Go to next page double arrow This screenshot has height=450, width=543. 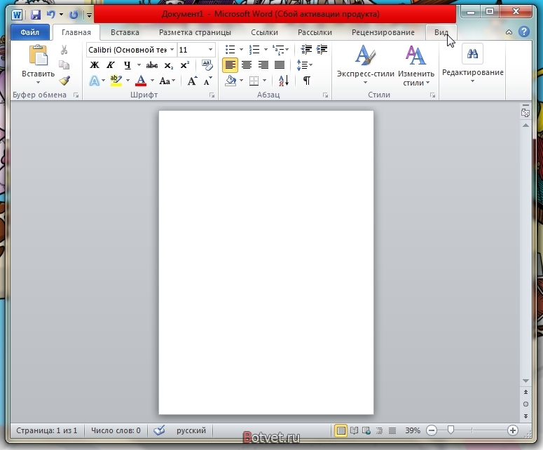(x=525, y=416)
